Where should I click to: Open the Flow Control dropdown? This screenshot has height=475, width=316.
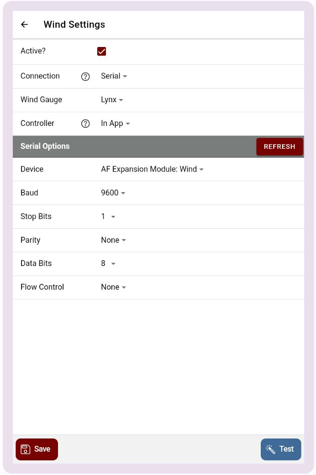coord(113,287)
